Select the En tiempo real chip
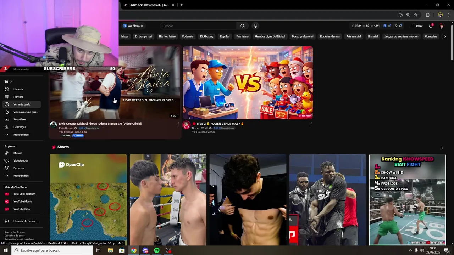Viewport: 454px width, 255px height. pyautogui.click(x=144, y=36)
